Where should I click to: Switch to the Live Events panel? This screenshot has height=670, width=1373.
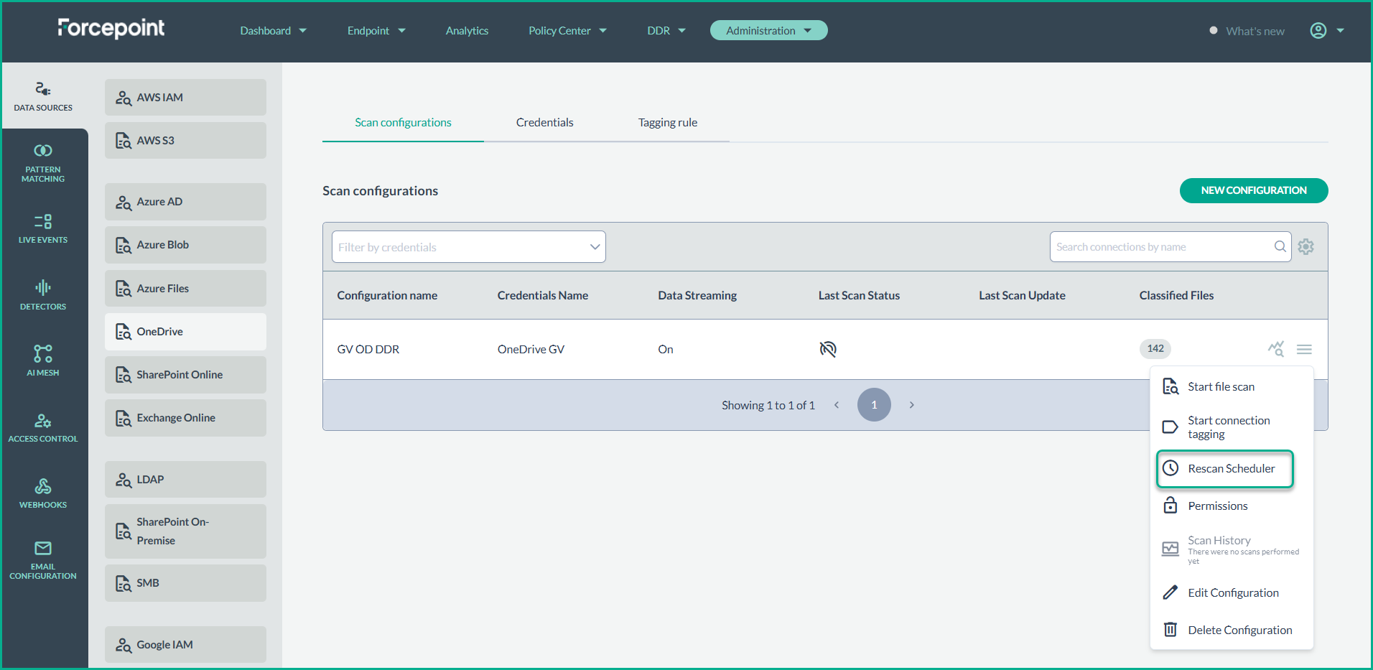(43, 228)
